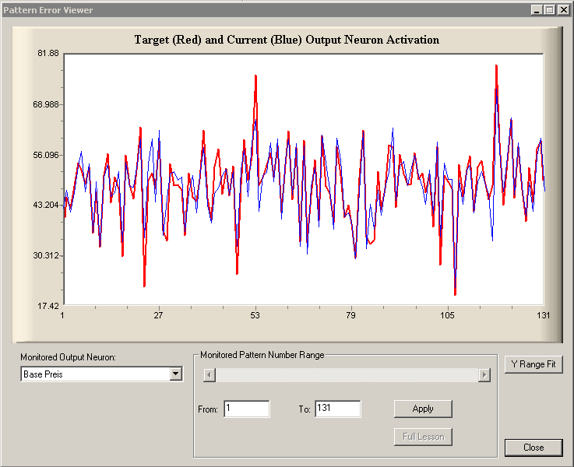Image resolution: width=574 pixels, height=467 pixels.
Task: Close window using title bar X
Action: pyautogui.click(x=563, y=10)
